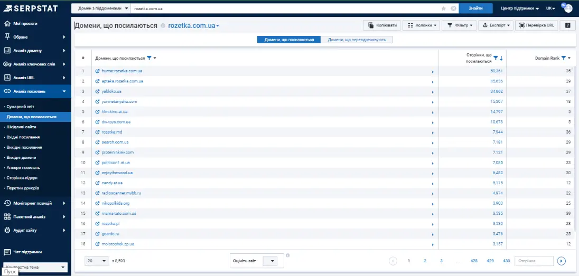Open external link icon for hunter.rozetka.com.ua
Image resolution: width=579 pixels, height=276 pixels.
98,71
